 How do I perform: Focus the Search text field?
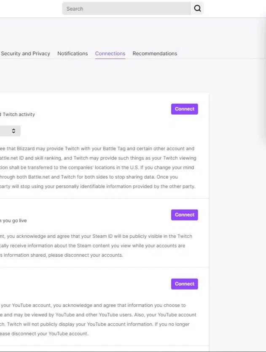click(126, 8)
